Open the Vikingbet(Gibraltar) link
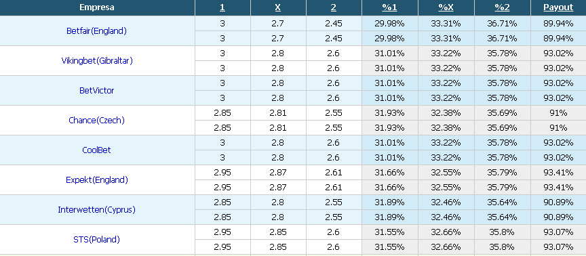 click(x=97, y=61)
